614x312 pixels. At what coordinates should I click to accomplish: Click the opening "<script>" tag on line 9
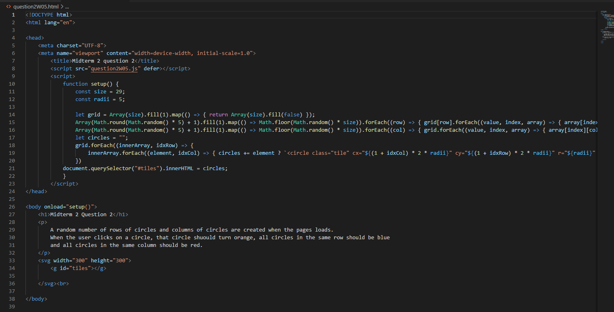click(x=63, y=76)
